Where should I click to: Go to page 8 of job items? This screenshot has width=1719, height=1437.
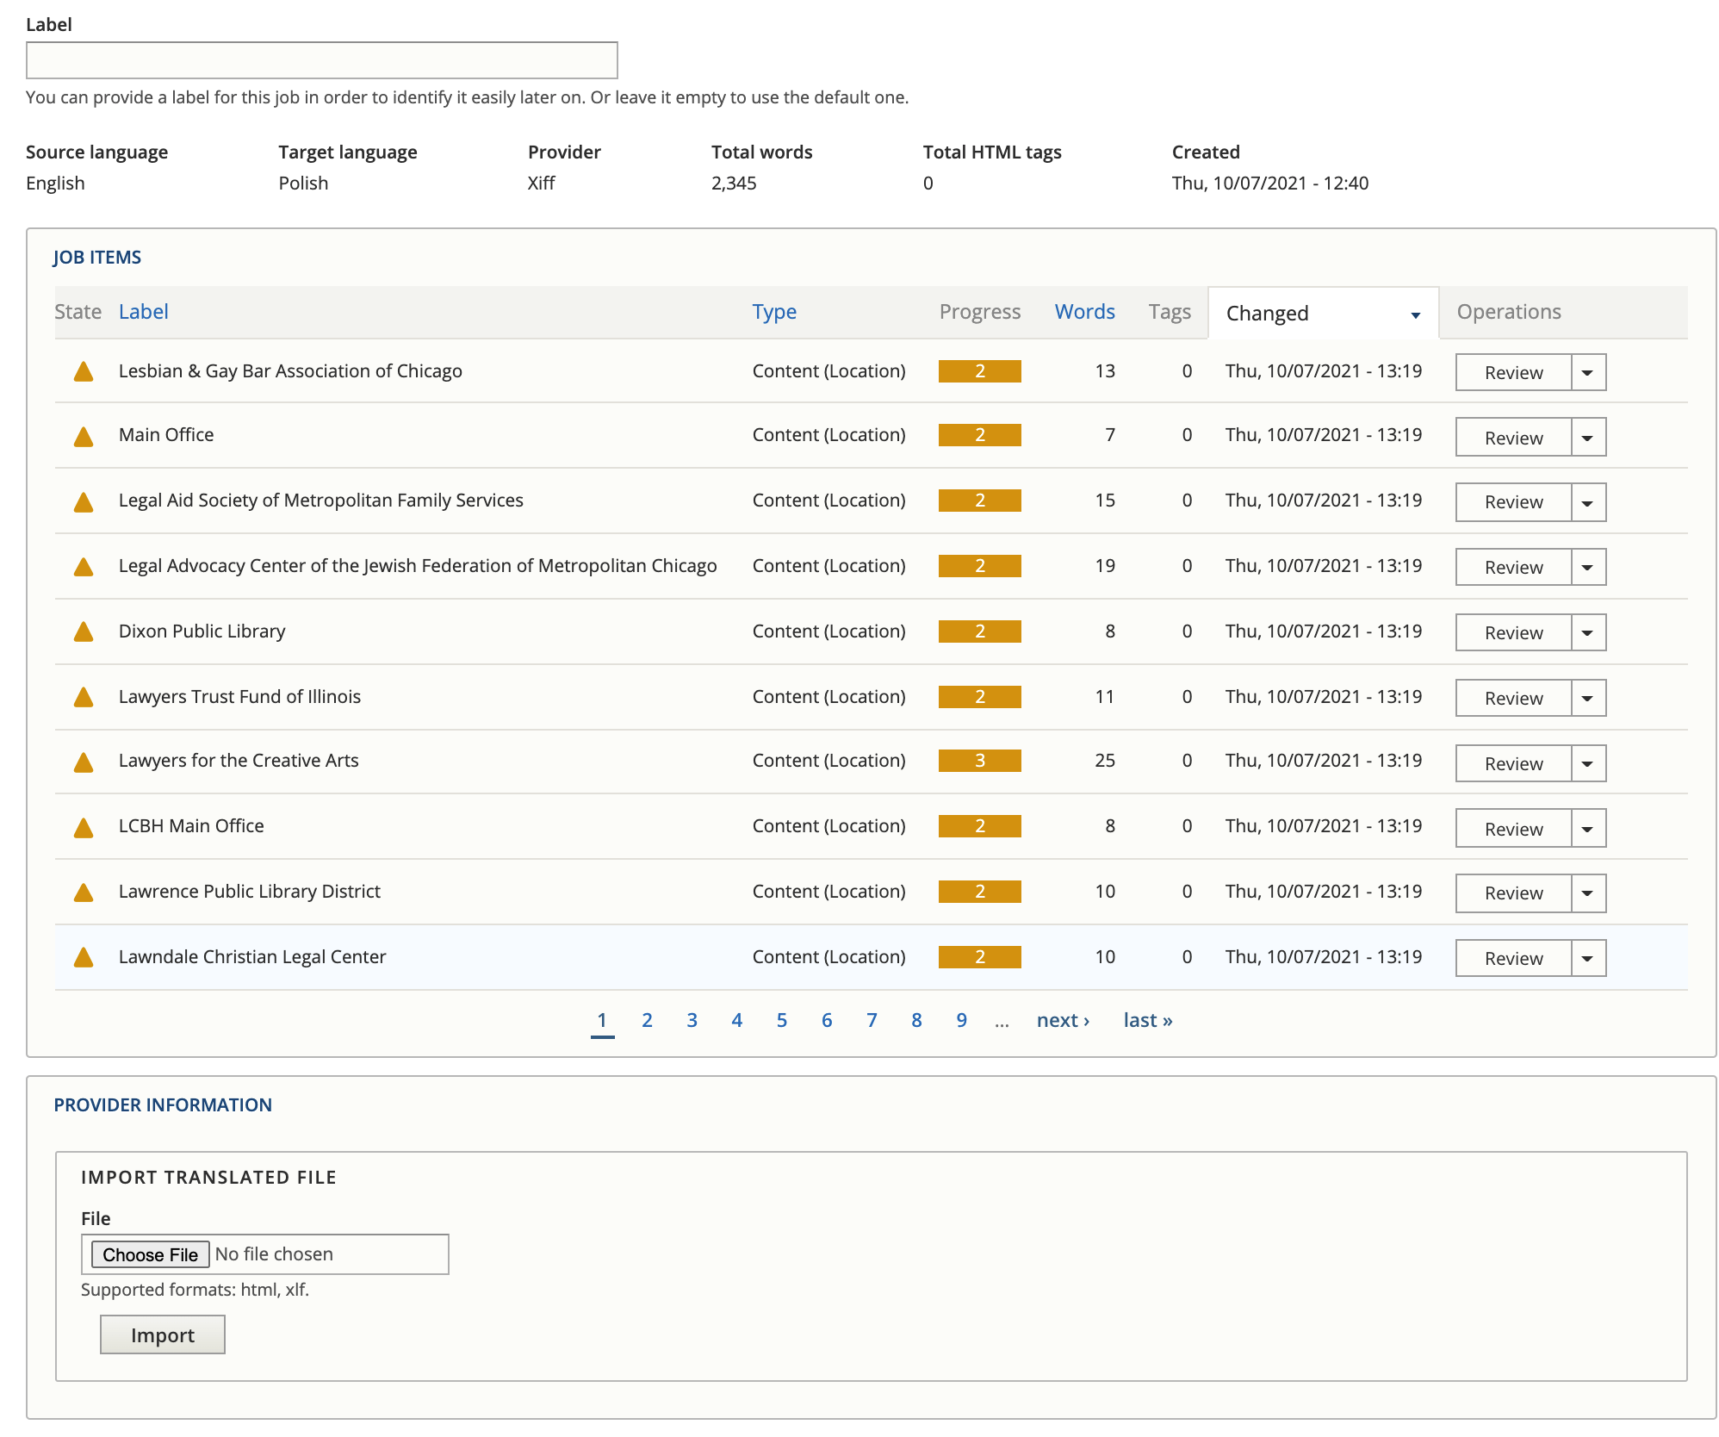(916, 1020)
